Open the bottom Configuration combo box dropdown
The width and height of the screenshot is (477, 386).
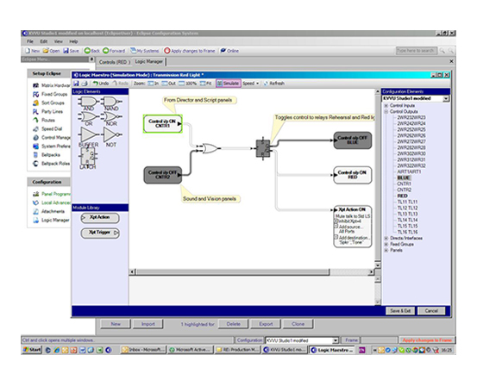tap(336, 340)
